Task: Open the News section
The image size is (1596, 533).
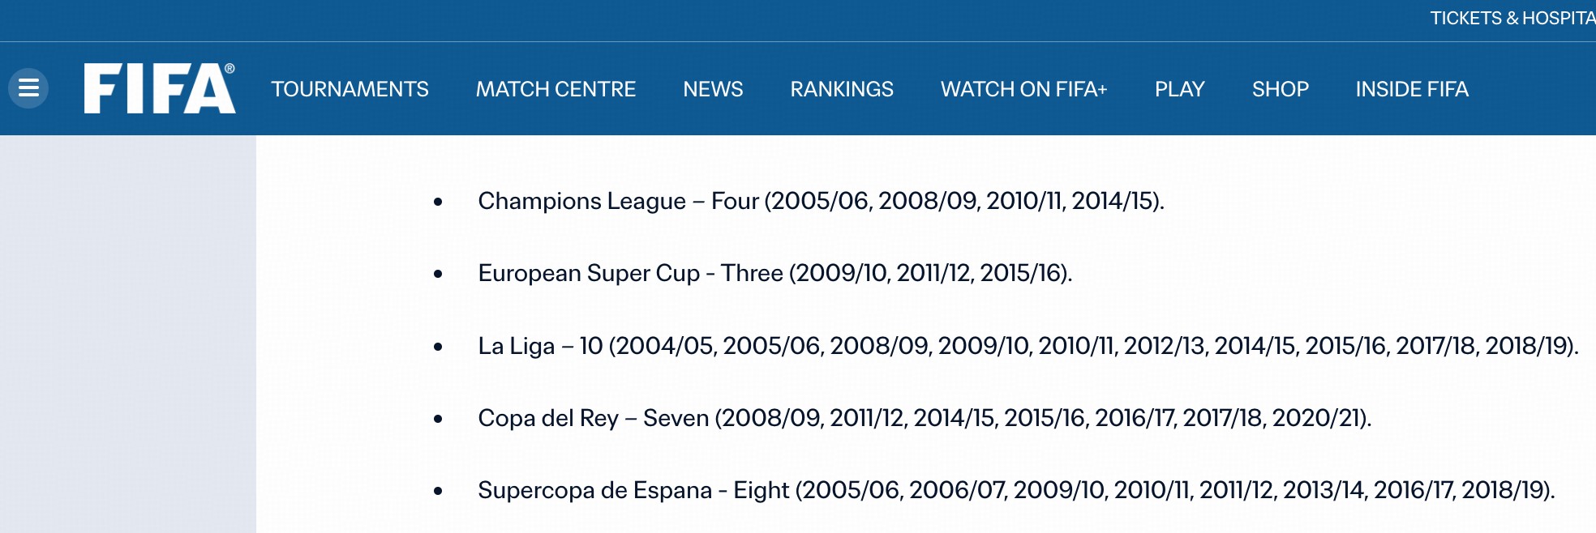Action: click(x=713, y=89)
